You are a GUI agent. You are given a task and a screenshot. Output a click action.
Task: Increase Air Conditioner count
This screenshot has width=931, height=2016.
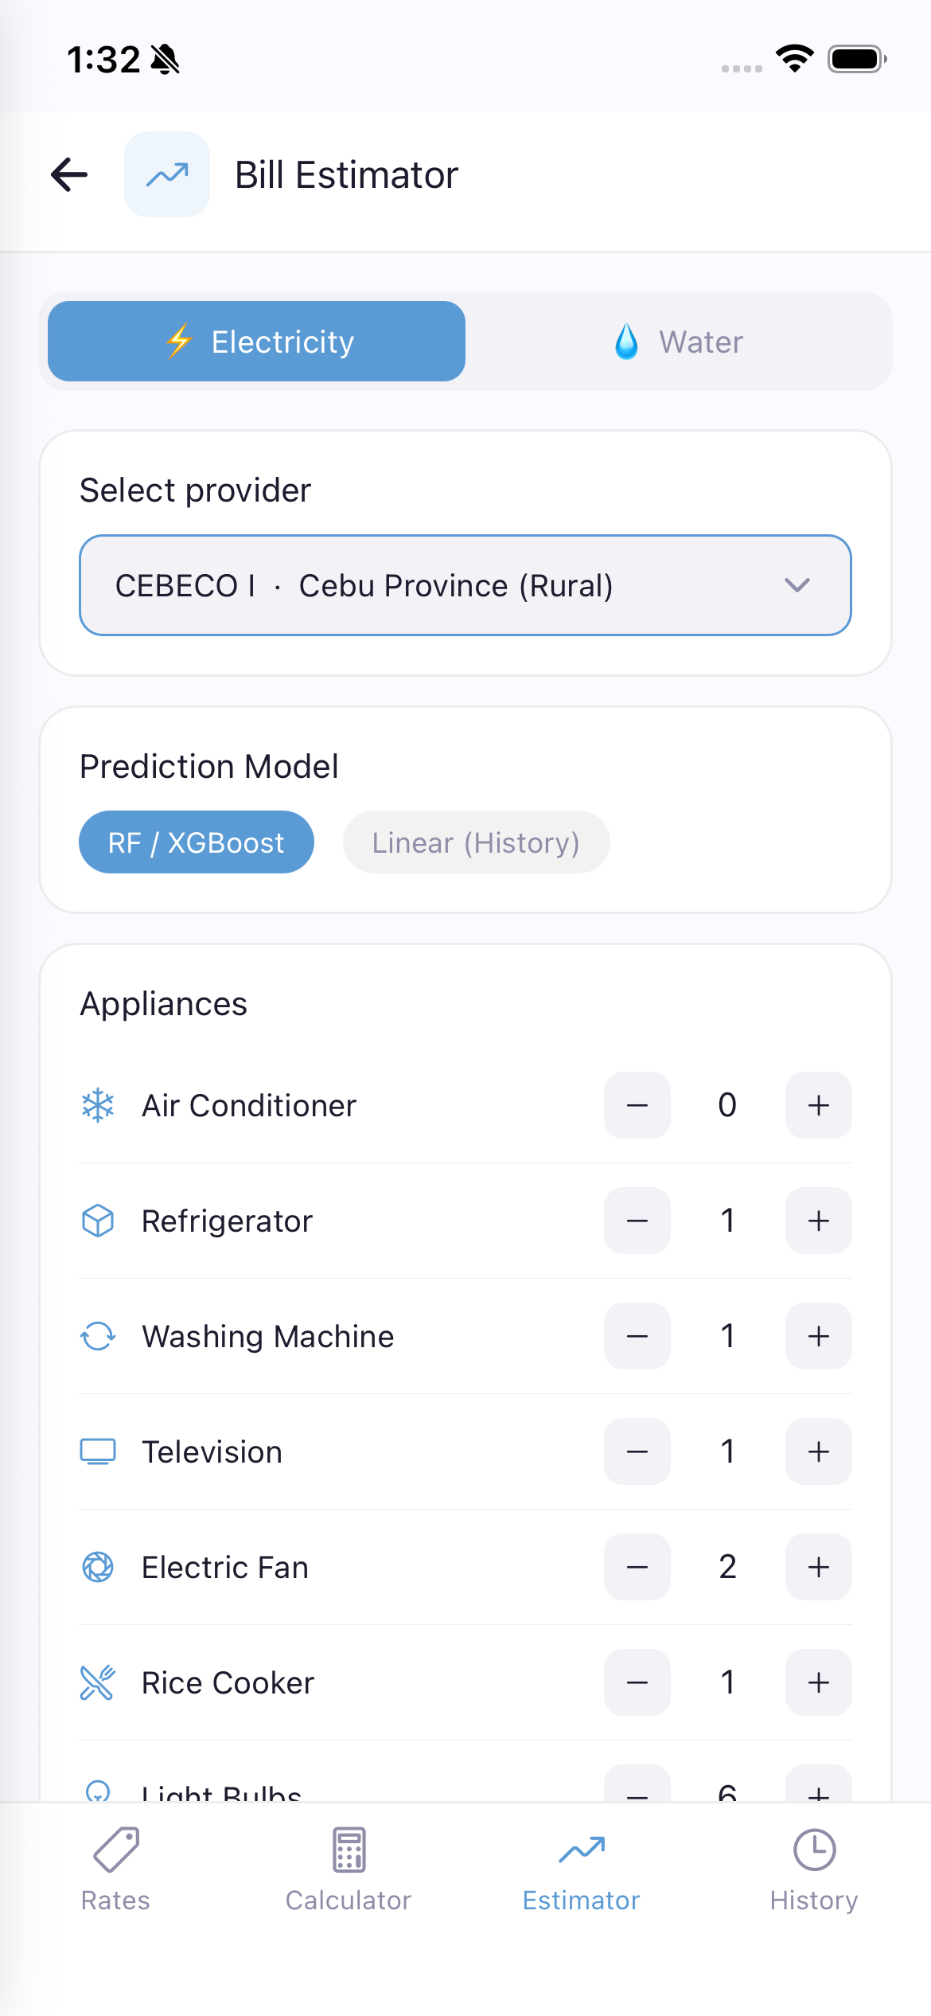(x=818, y=1105)
